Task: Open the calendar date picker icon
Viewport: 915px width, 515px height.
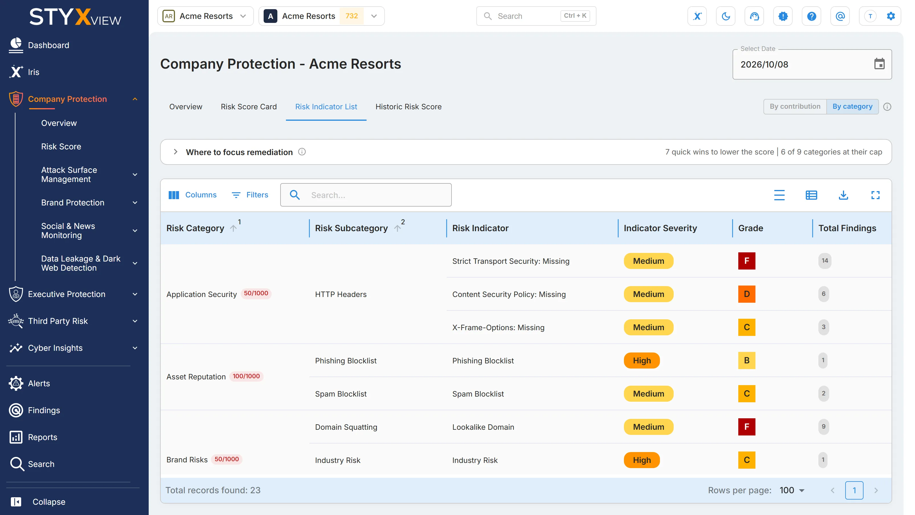Action: point(879,64)
